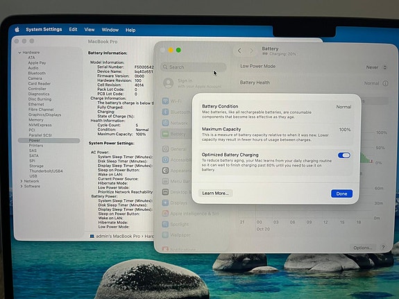Select the General gear sidebar icon
The image size is (399, 299).
[x=165, y=149]
